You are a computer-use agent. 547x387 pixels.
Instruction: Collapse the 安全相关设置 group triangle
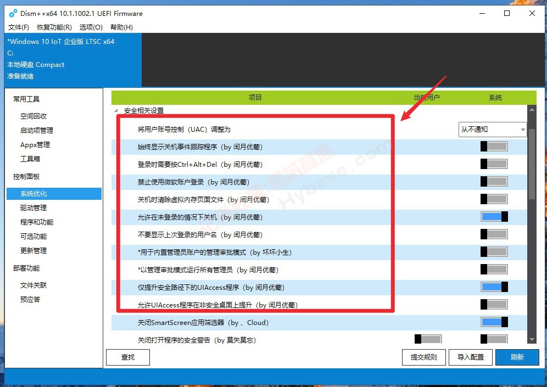coord(116,110)
